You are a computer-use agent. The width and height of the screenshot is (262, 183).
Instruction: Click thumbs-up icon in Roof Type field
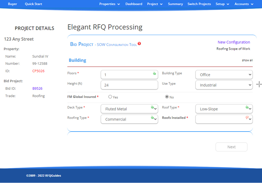(x=247, y=107)
